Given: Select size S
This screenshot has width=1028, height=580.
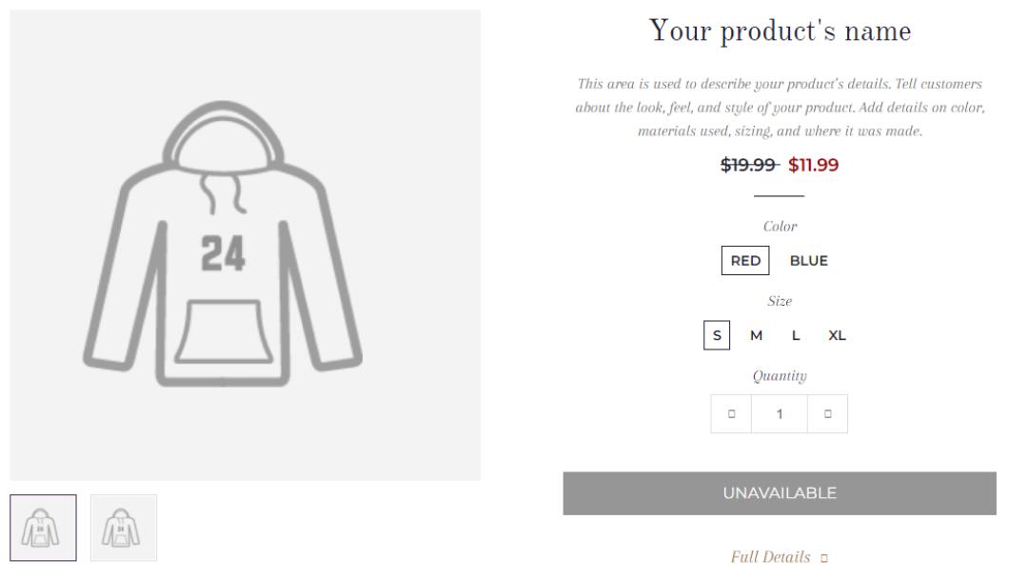Looking at the screenshot, I should pyautogui.click(x=717, y=335).
